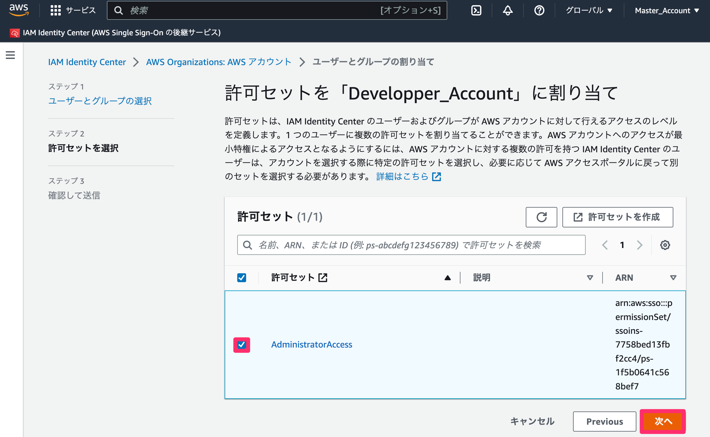Image resolution: width=710 pixels, height=437 pixels.
Task: Select page number 1 in pagination
Action: point(622,245)
